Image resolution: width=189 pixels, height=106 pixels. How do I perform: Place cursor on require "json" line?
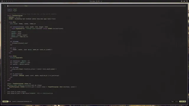tap(12, 9)
